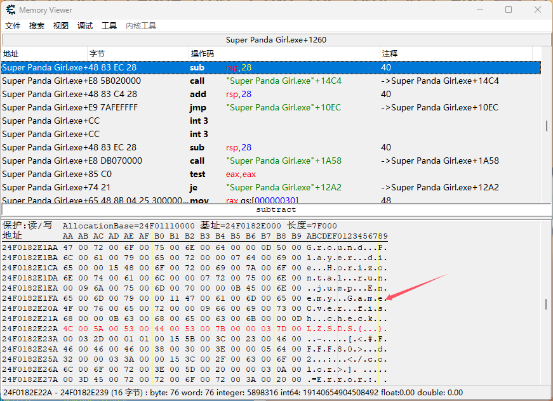
Task: Open the 搜索 menu
Action: pos(37,26)
